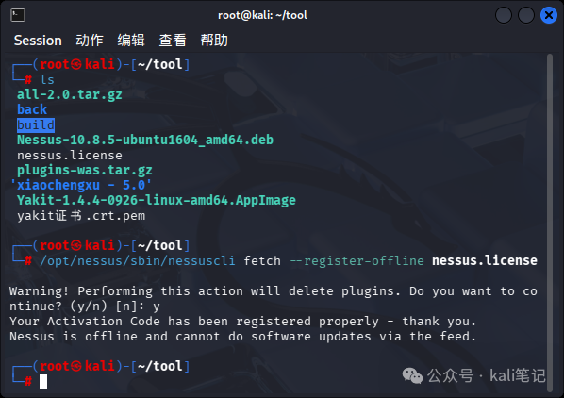Open the 查看 menu
The image size is (564, 398).
pos(173,41)
